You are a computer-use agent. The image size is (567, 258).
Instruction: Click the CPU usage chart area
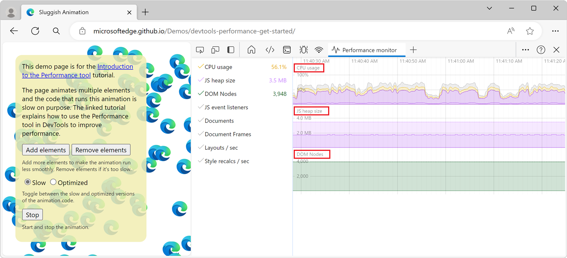click(429, 89)
